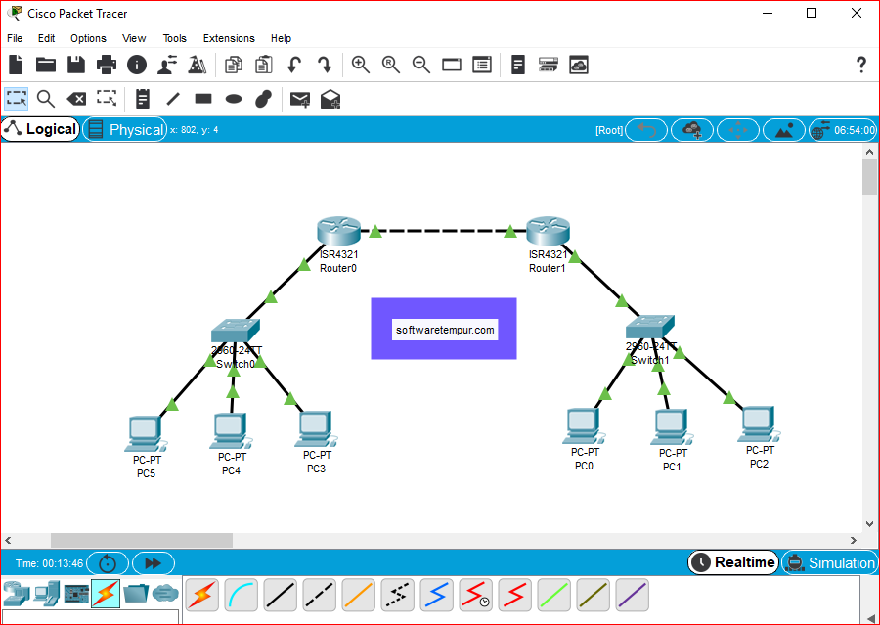
Task: Zoom out of the workspace
Action: pos(420,65)
